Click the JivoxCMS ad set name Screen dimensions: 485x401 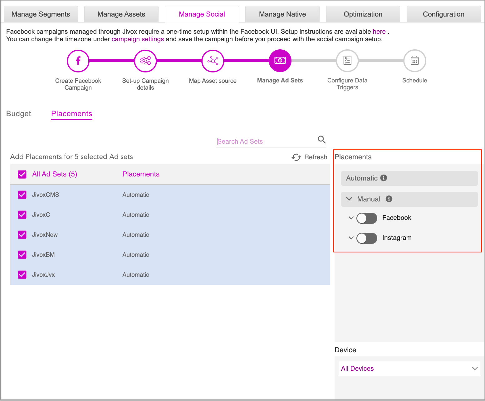coord(46,195)
